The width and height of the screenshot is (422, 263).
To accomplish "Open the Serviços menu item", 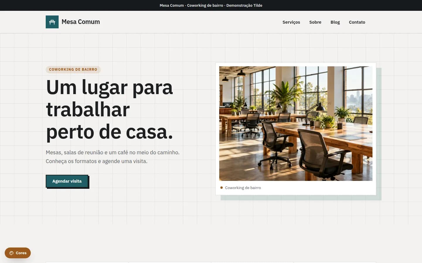I will click(291, 22).
